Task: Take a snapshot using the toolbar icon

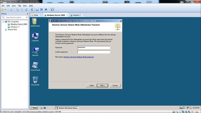Action: coord(18,10)
